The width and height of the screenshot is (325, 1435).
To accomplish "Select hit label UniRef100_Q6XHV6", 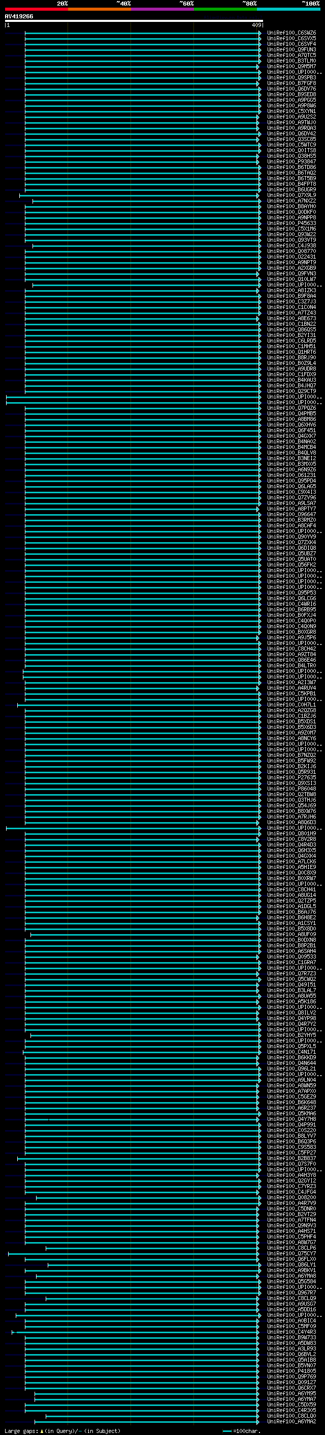I will [x=291, y=425].
